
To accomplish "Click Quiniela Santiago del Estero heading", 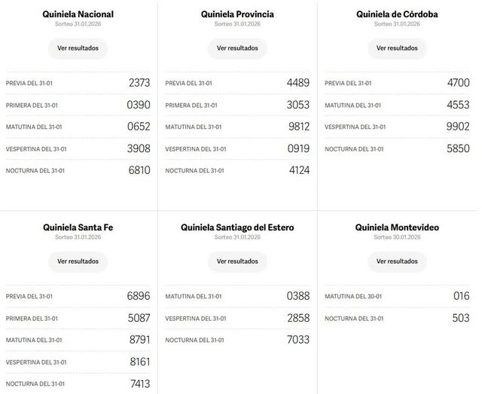I will coord(237,227).
